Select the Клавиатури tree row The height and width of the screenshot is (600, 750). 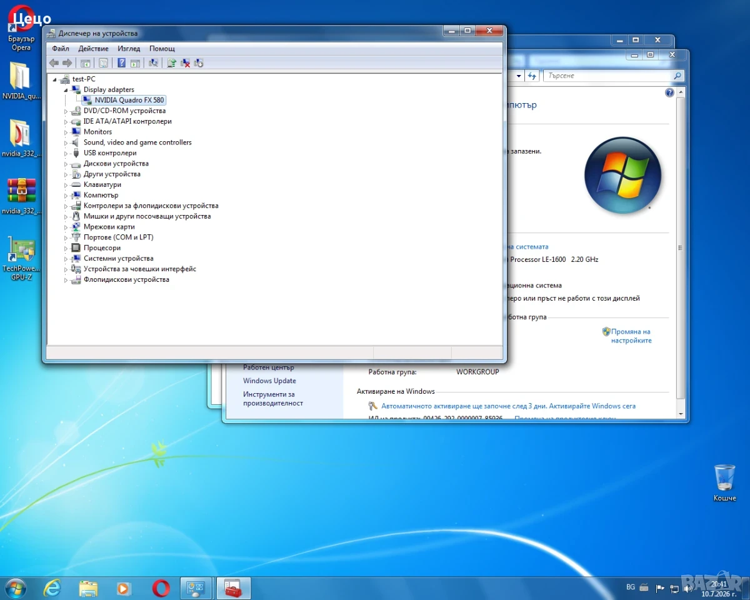[102, 185]
